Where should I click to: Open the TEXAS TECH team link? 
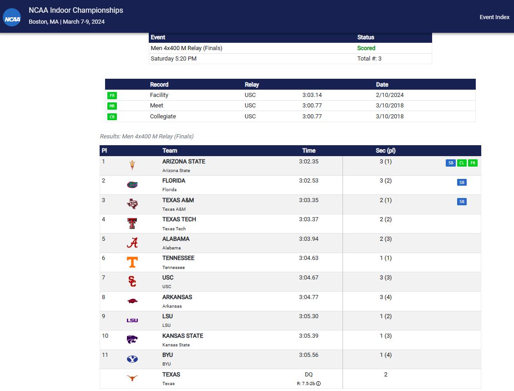pos(179,219)
